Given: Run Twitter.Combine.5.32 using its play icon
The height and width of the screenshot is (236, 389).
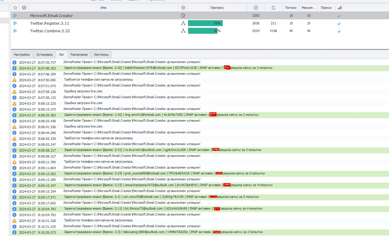Looking at the screenshot, I should (x=15, y=31).
